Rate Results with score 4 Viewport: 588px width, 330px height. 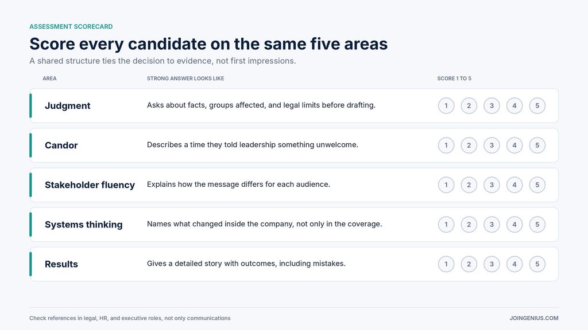click(x=514, y=264)
